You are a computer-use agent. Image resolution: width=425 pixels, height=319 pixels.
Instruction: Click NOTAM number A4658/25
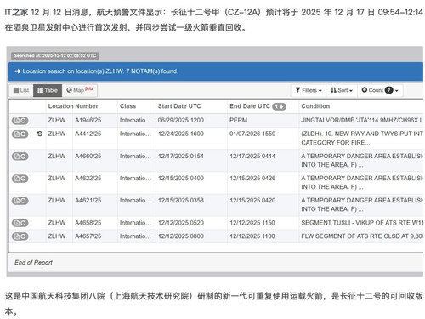point(88,223)
